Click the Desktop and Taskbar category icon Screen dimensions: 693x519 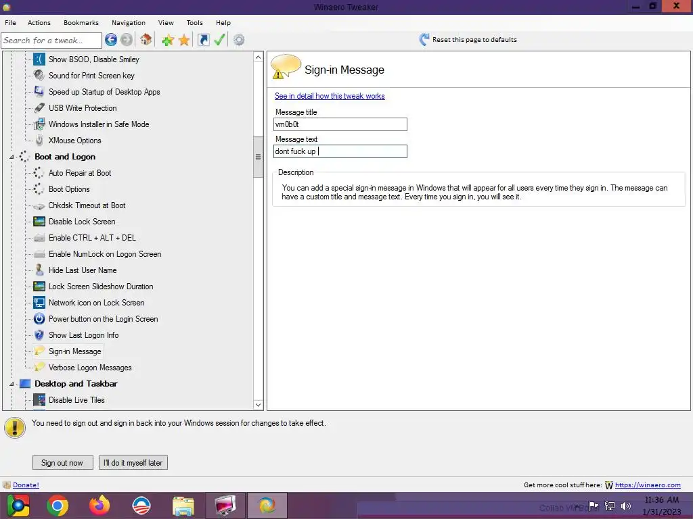(x=25, y=384)
